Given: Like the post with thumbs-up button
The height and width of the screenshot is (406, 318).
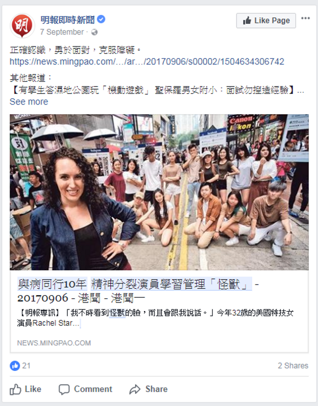Looking at the screenshot, I should click(x=25, y=389).
